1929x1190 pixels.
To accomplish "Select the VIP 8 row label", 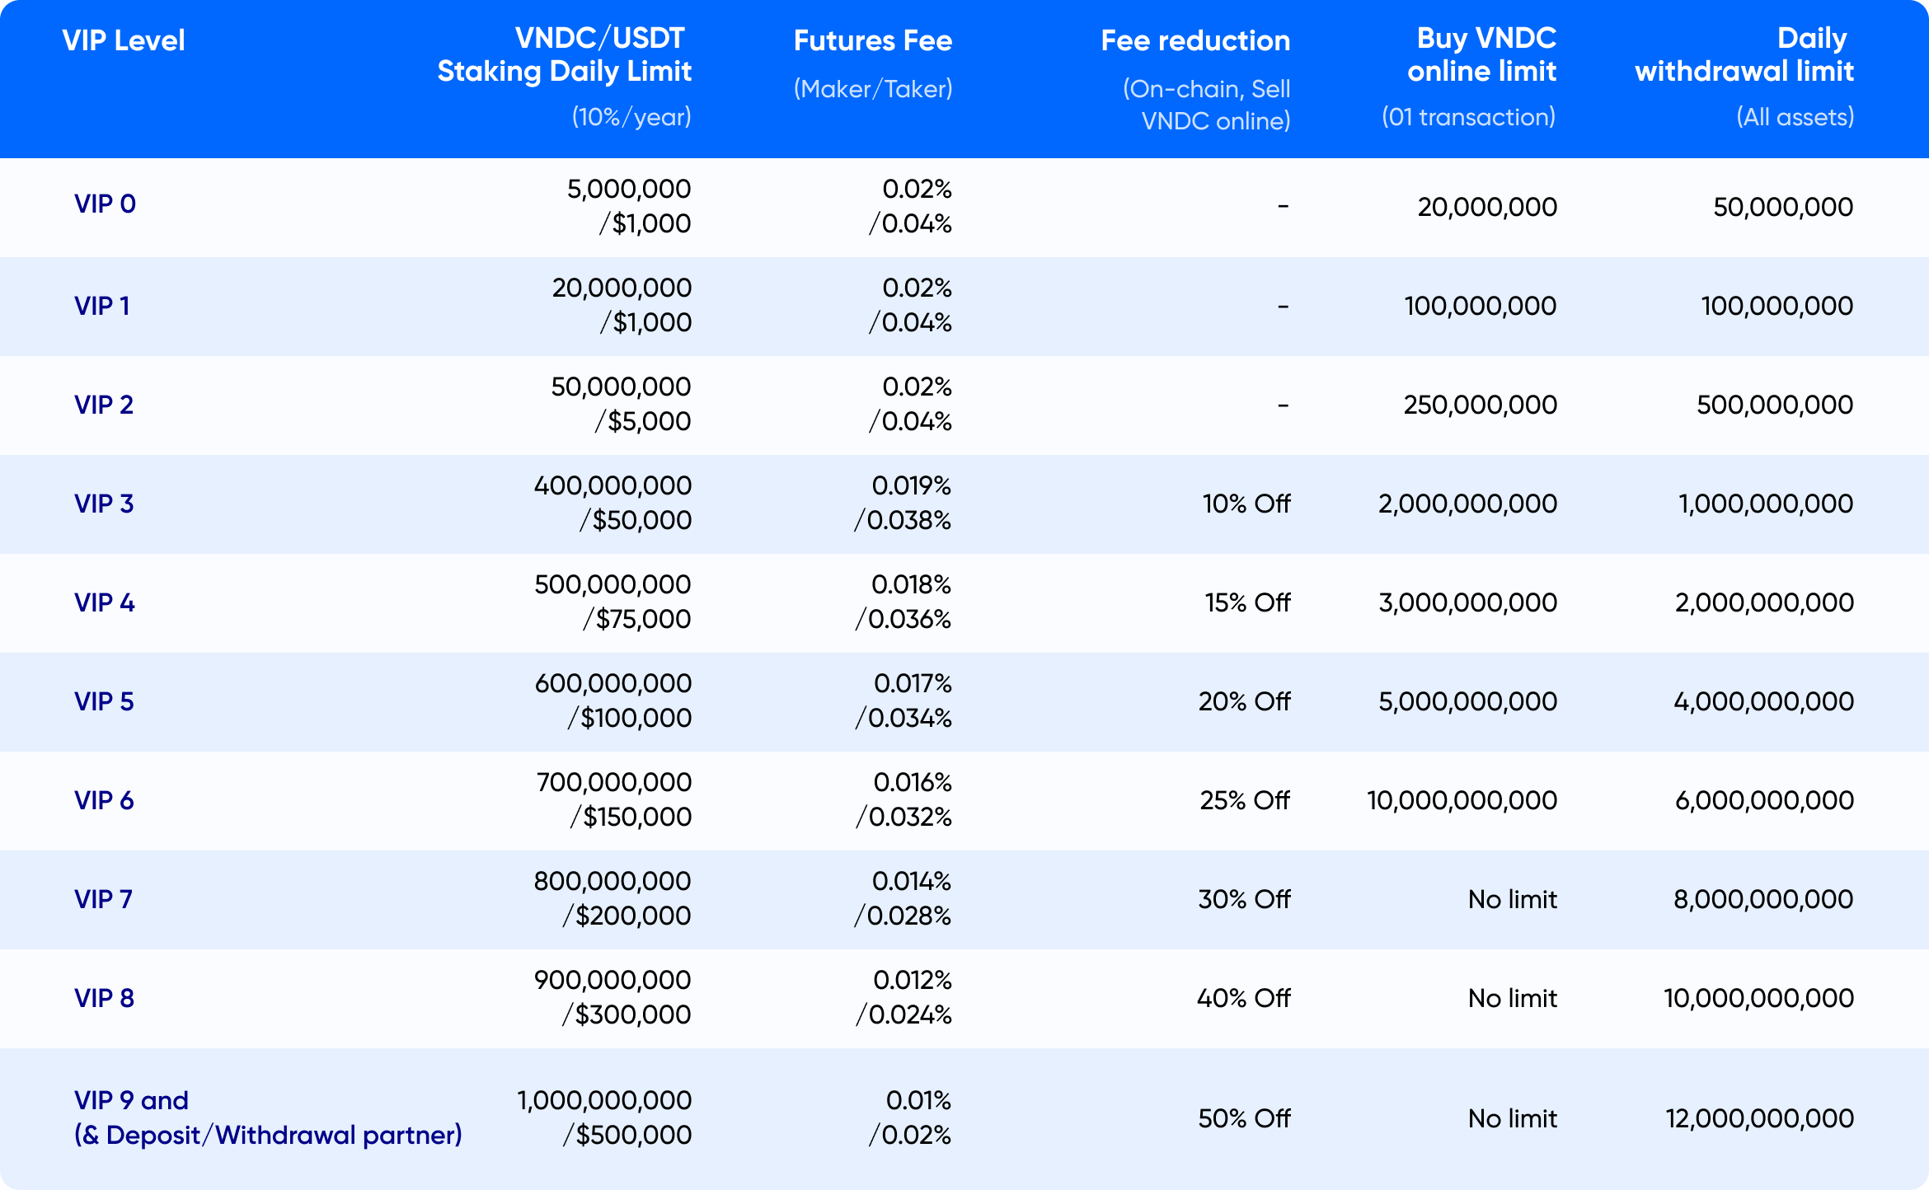I will coord(104,998).
